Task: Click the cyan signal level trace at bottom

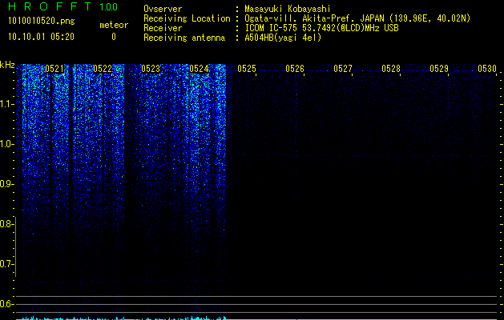Action: coord(257,318)
